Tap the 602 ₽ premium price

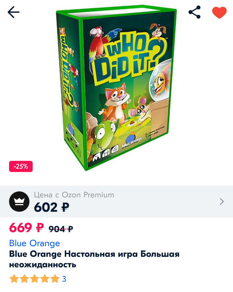click(x=52, y=207)
